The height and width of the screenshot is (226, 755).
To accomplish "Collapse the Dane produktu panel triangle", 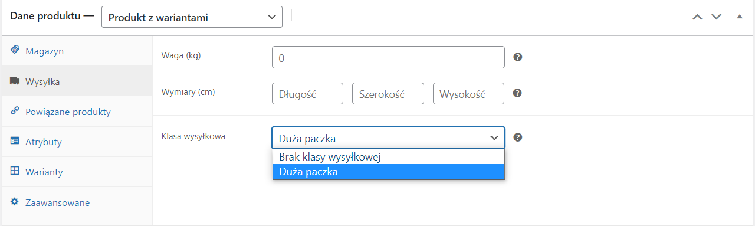I will (x=740, y=17).
